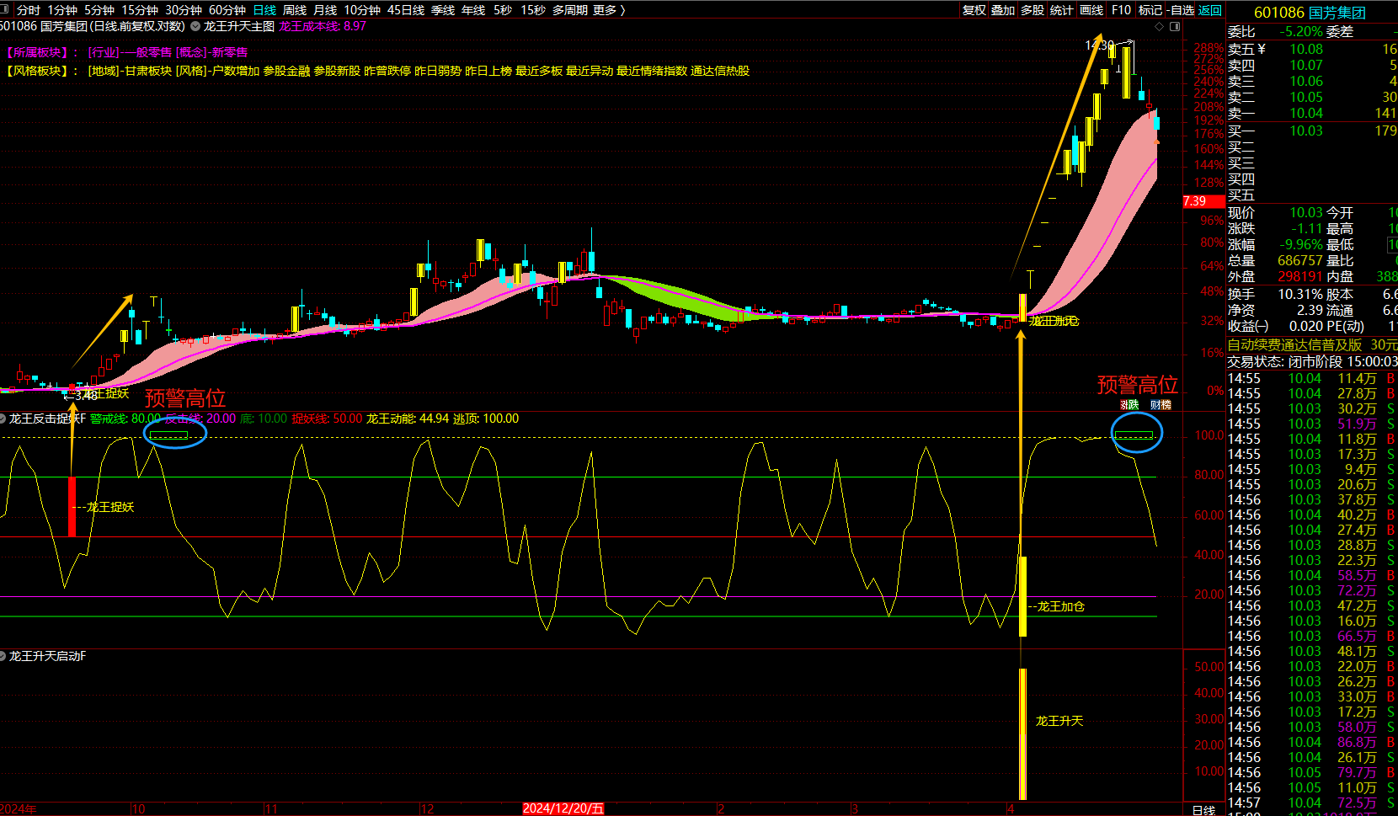Click the 日线 label at bottom-right of chart
The height and width of the screenshot is (816, 1398).
[1204, 810]
